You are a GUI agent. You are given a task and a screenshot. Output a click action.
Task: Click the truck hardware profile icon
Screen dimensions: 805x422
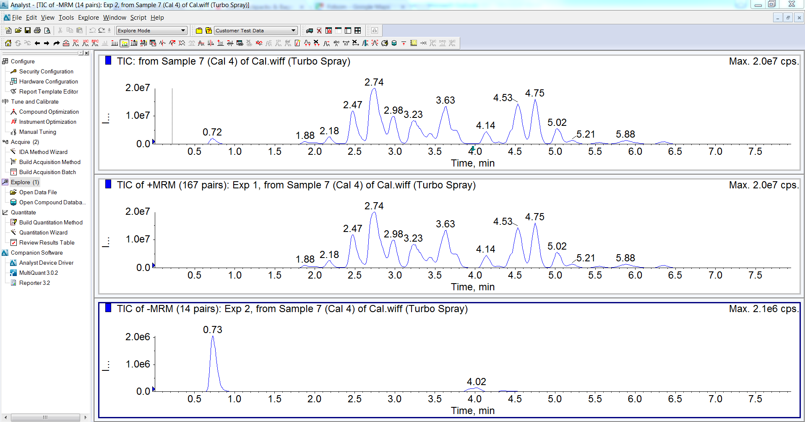coord(310,31)
